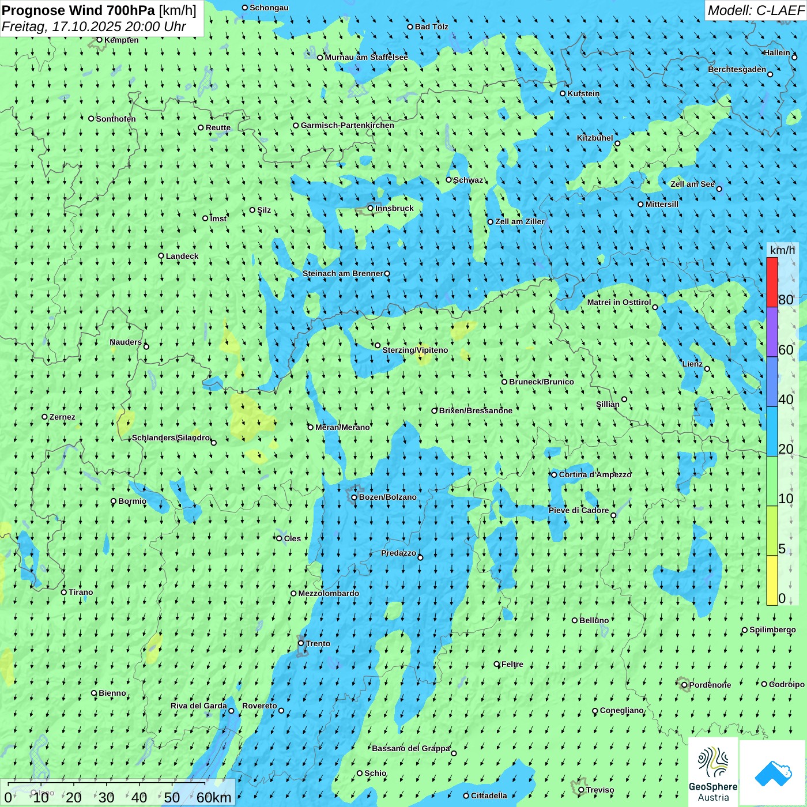Click the Sterzing/Vipiteno label

tap(415, 350)
